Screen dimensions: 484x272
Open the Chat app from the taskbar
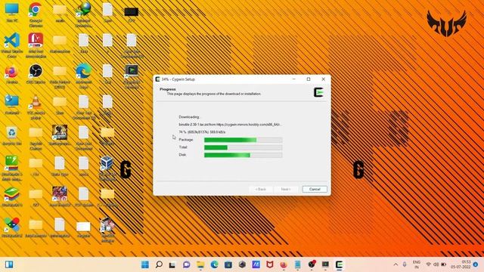coord(187,264)
